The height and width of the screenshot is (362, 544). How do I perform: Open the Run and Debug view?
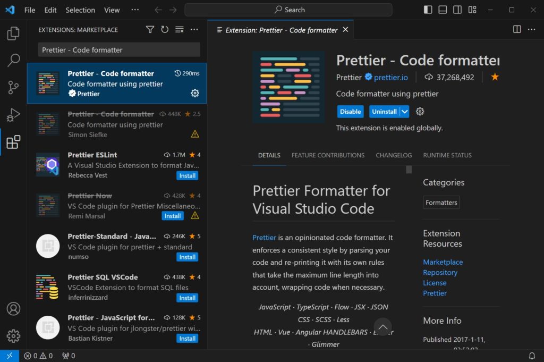coord(13,115)
